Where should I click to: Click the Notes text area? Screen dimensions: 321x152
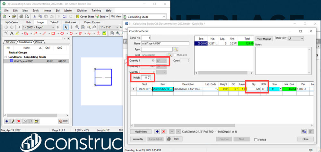click(x=283, y=61)
